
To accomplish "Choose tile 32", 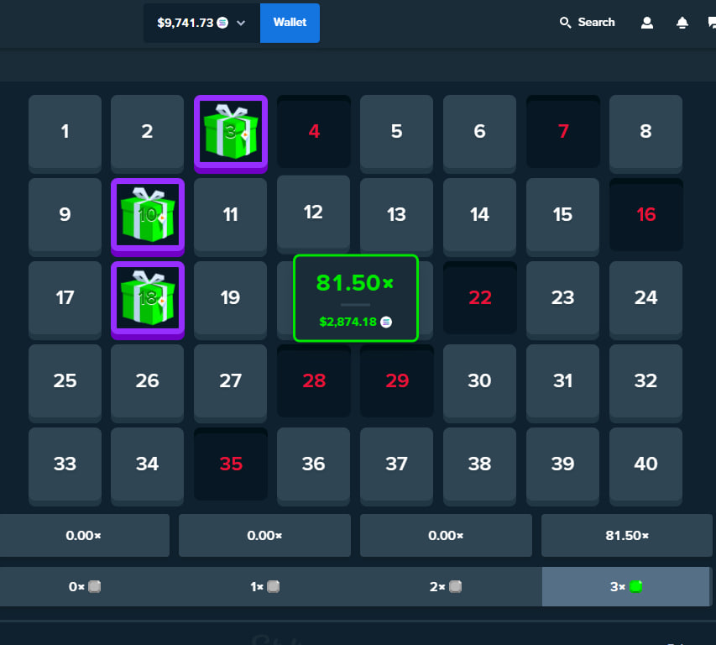I will (645, 381).
